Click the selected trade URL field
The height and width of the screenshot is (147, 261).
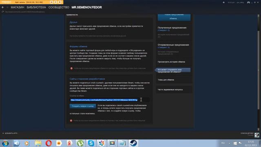click(x=110, y=100)
